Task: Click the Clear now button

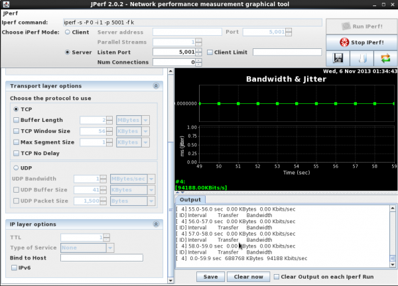Action: pyautogui.click(x=248, y=277)
